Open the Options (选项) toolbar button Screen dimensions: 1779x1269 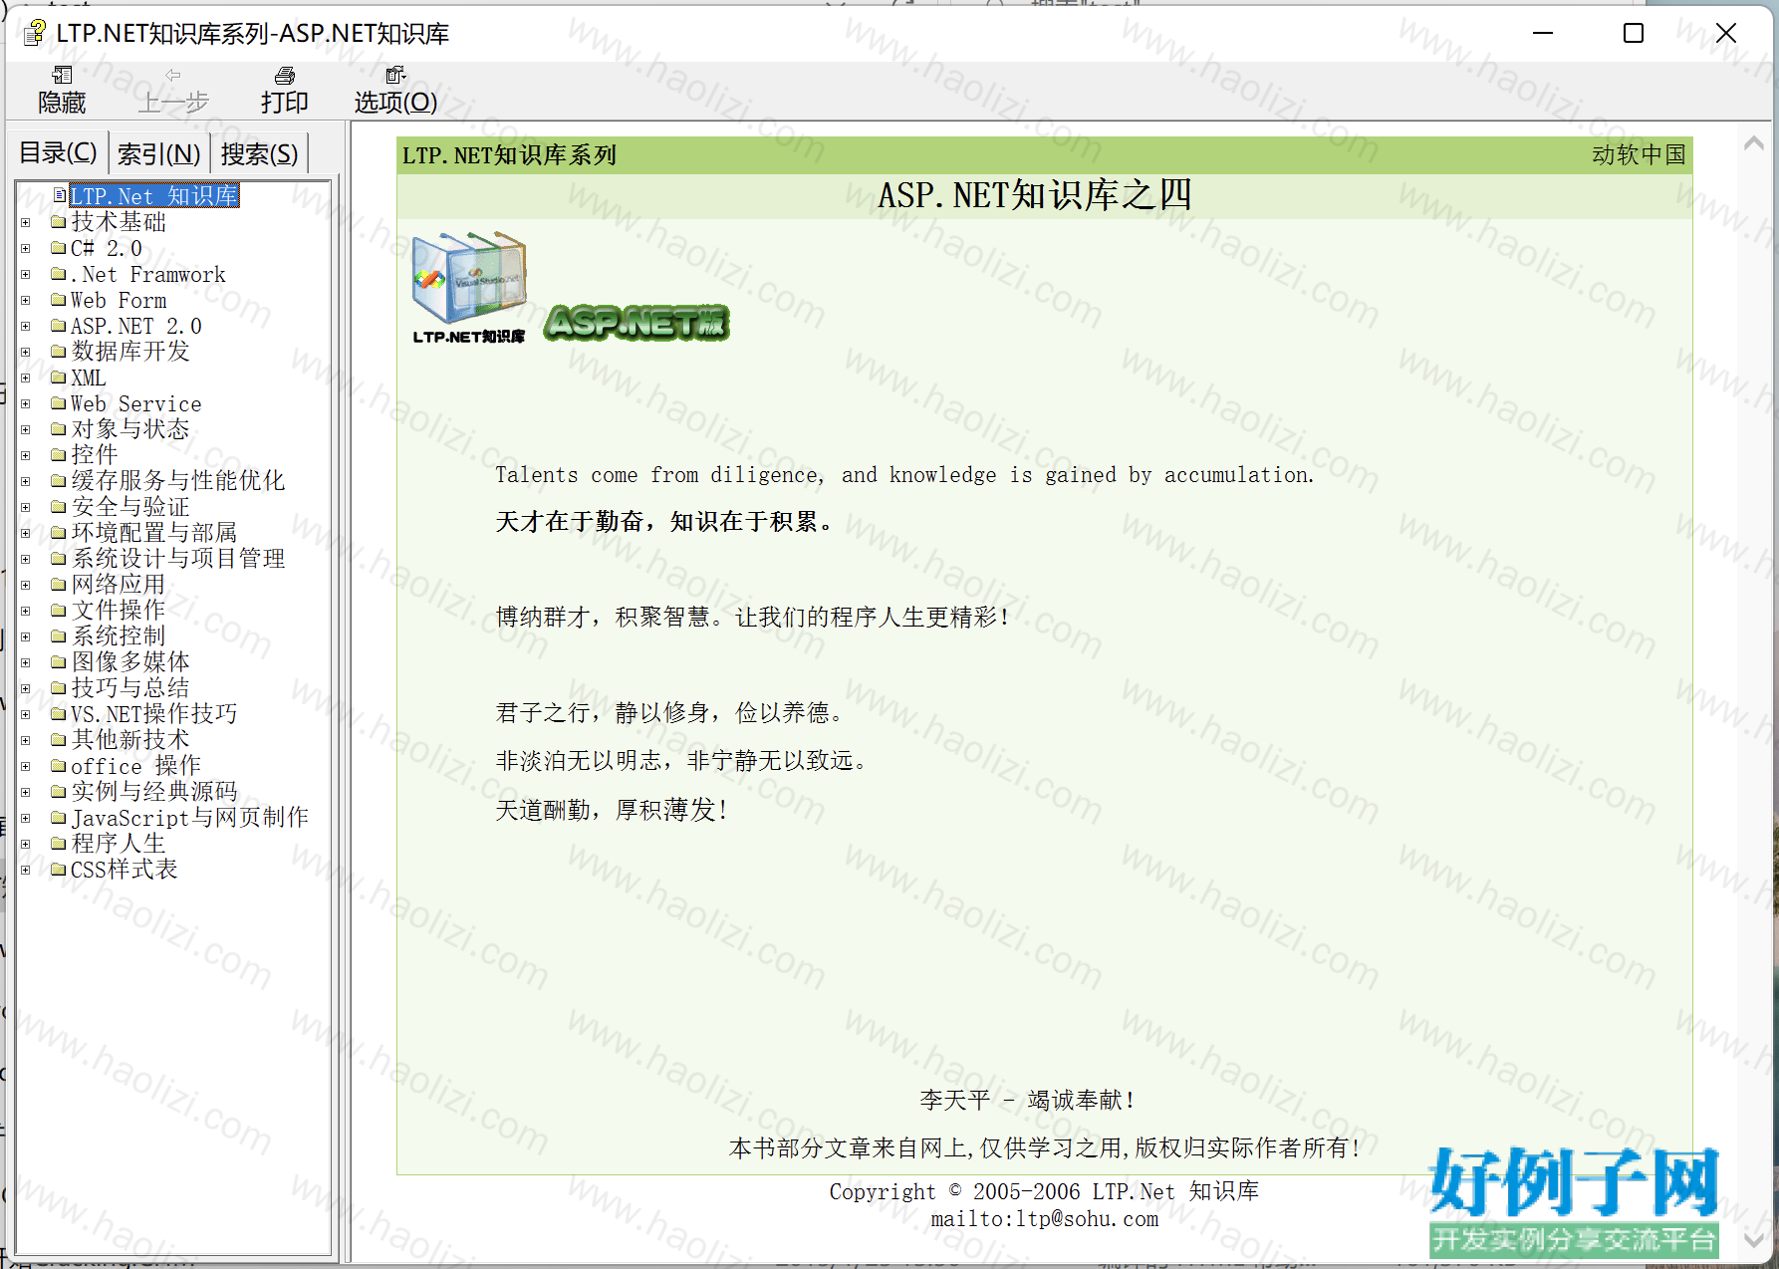tap(395, 90)
